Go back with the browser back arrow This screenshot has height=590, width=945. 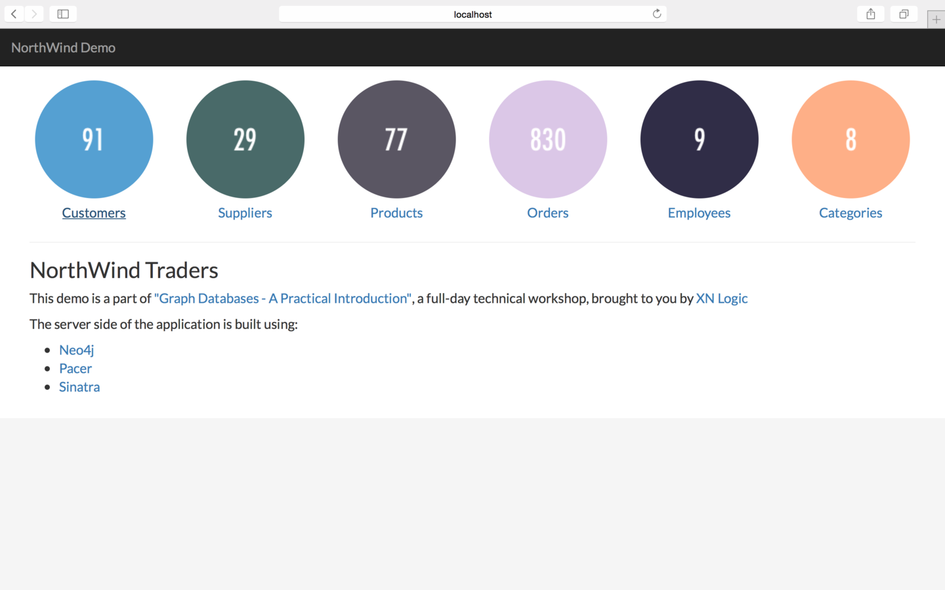click(x=14, y=14)
